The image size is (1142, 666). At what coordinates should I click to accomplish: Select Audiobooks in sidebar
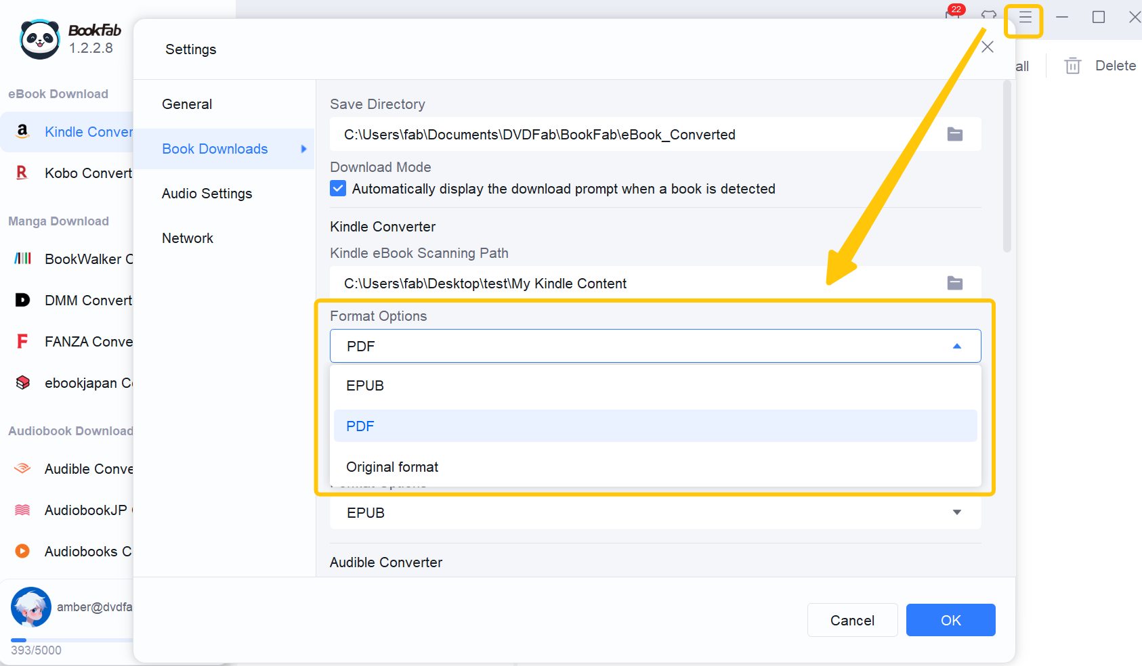tap(67, 552)
